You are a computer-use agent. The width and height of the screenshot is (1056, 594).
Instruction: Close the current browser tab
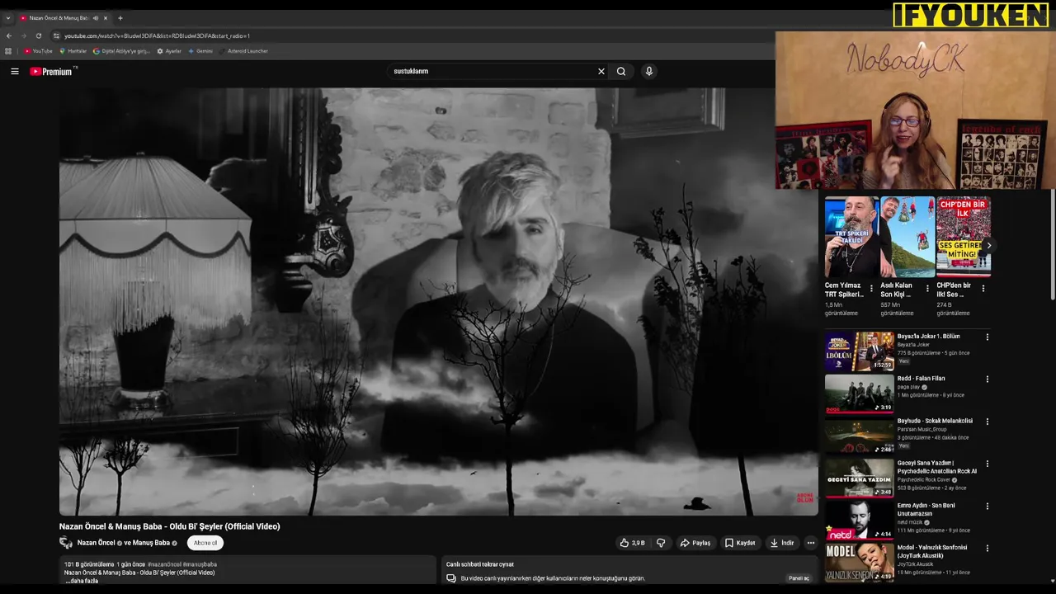(x=106, y=18)
